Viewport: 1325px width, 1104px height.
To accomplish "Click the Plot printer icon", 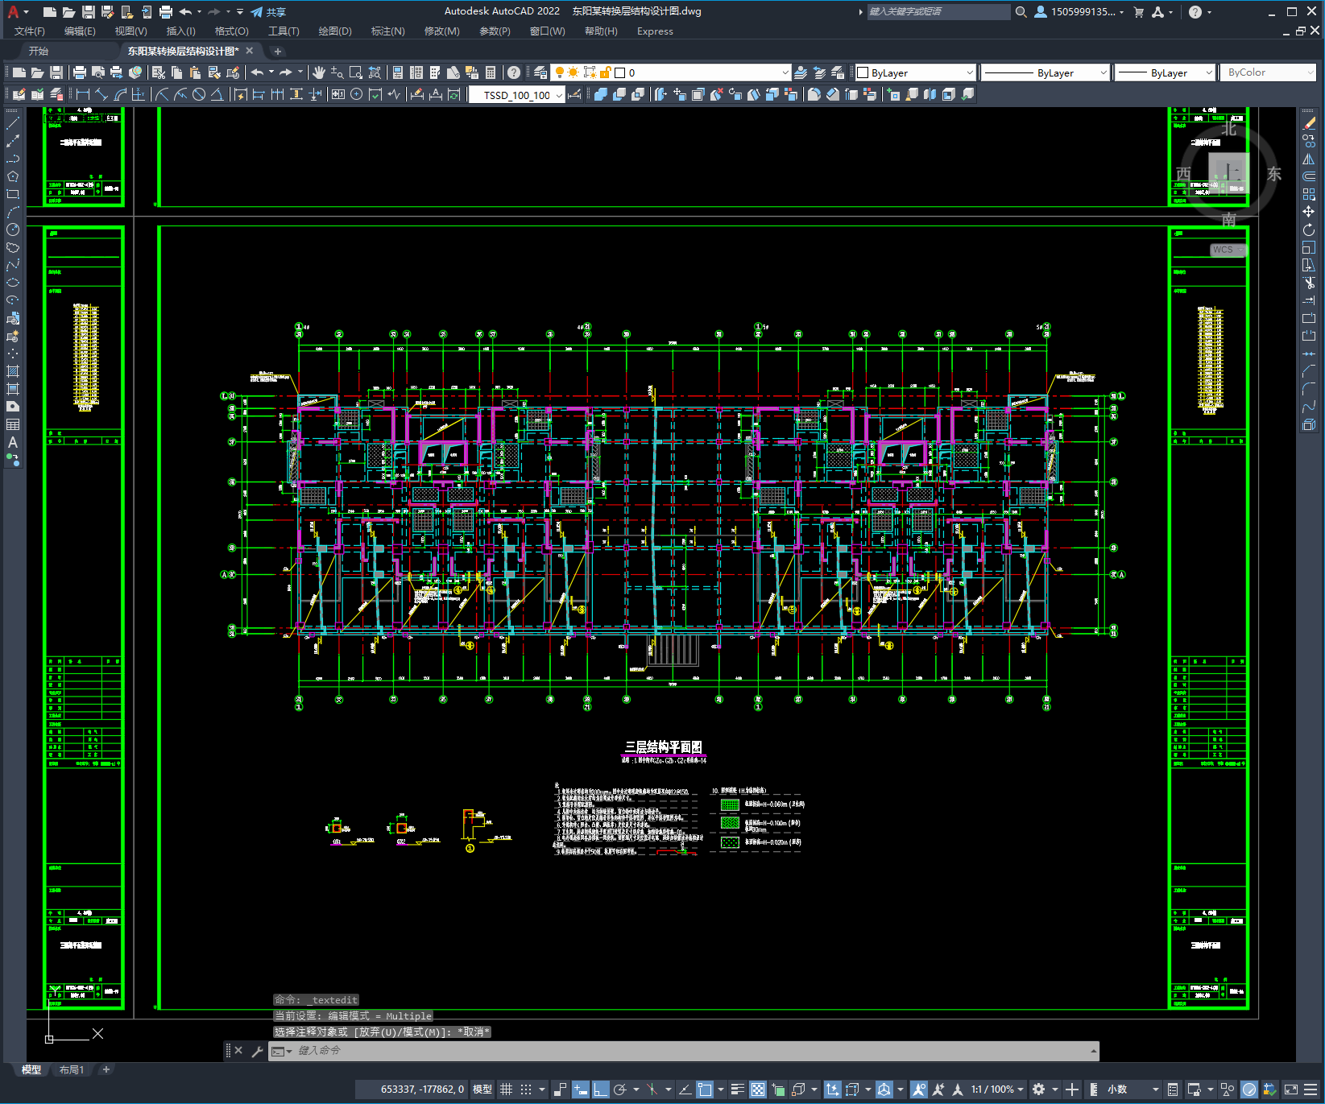I will (x=80, y=72).
